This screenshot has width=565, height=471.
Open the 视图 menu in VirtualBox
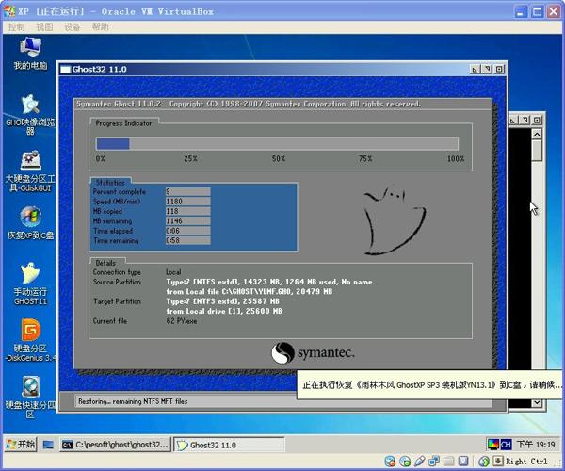44,27
